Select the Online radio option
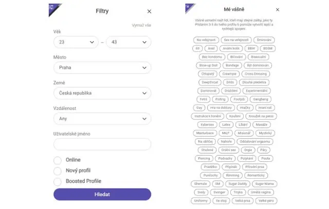 (x=58, y=160)
